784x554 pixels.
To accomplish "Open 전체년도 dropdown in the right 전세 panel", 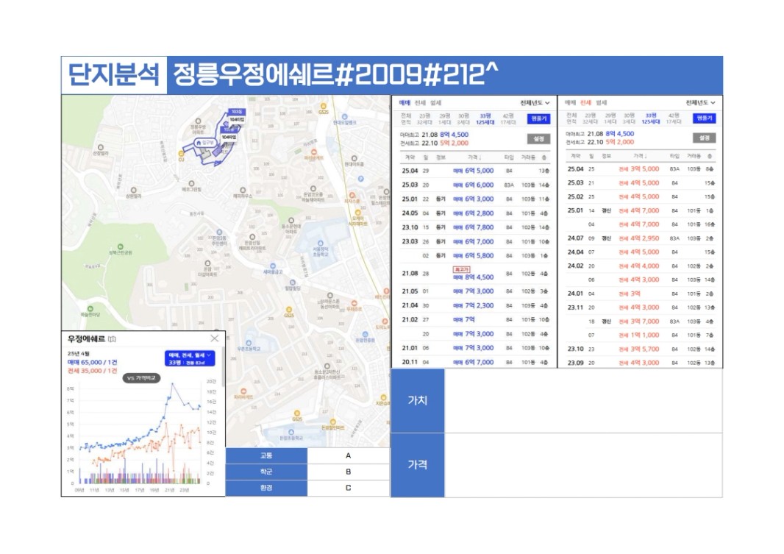I will tap(700, 102).
